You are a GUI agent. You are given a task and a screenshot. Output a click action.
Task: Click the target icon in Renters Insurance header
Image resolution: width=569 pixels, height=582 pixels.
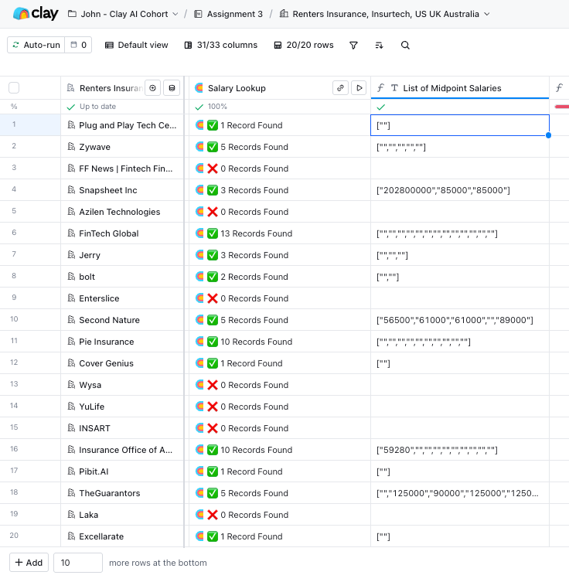(152, 88)
